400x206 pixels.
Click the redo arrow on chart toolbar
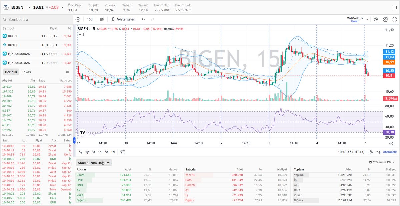[x=153, y=19]
